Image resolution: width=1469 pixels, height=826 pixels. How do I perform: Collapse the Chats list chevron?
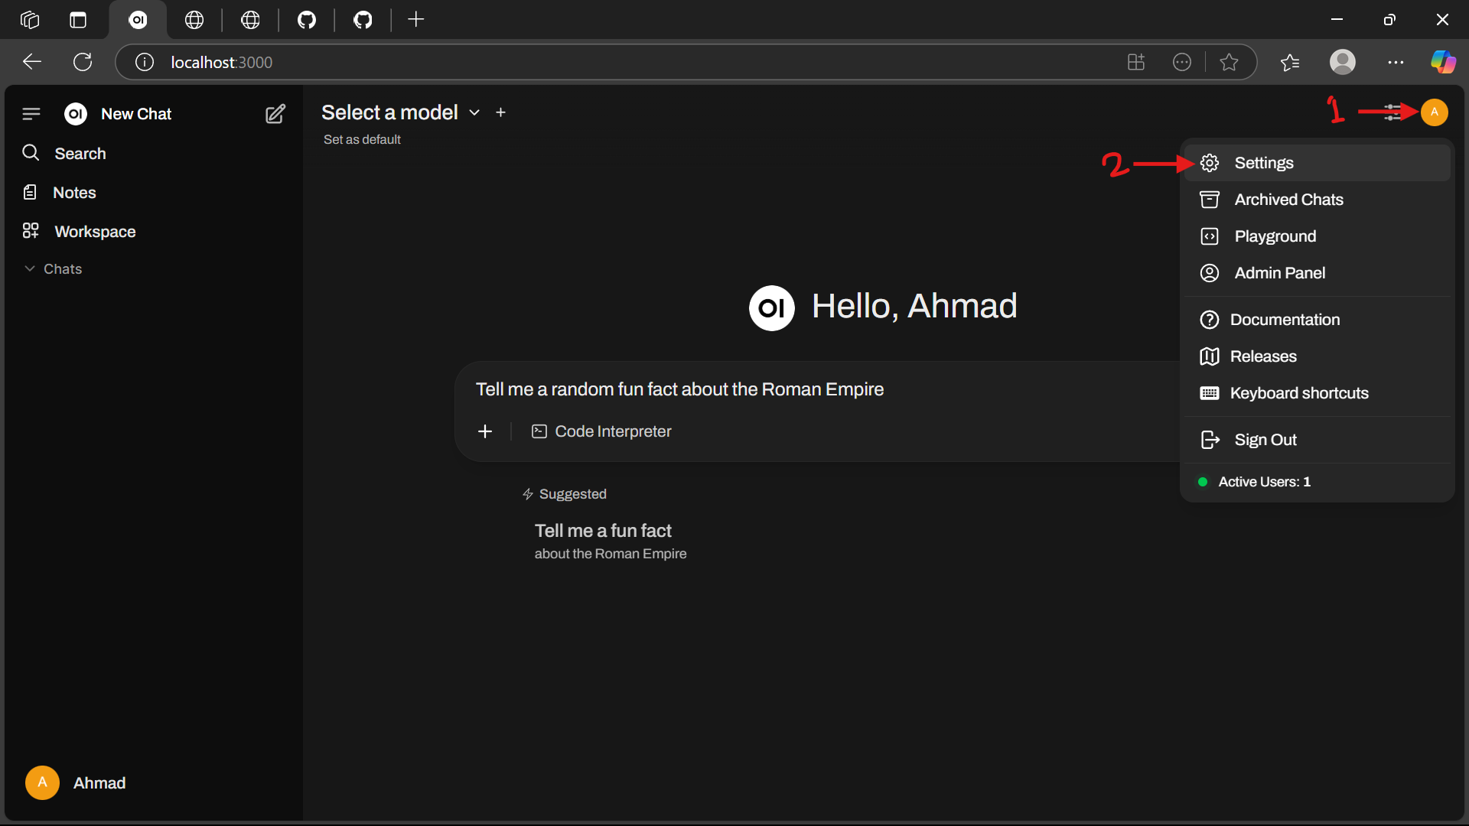[x=30, y=269]
